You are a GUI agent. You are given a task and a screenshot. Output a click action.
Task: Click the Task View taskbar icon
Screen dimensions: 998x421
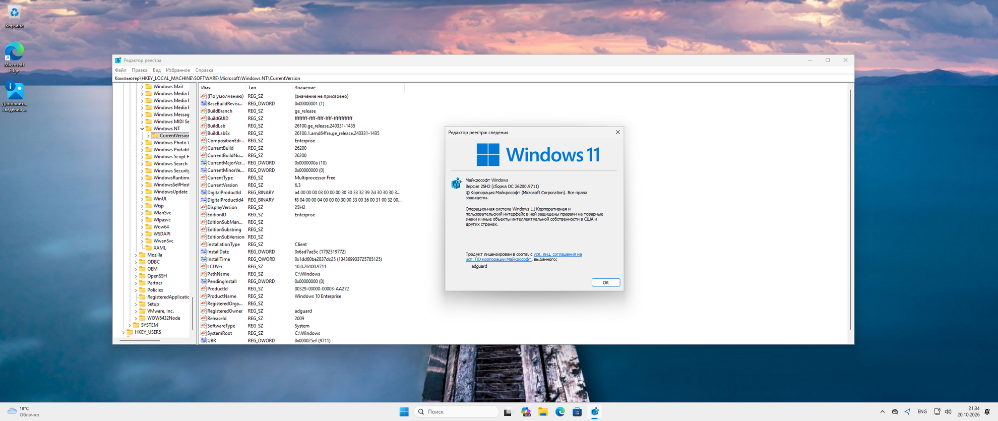508,412
